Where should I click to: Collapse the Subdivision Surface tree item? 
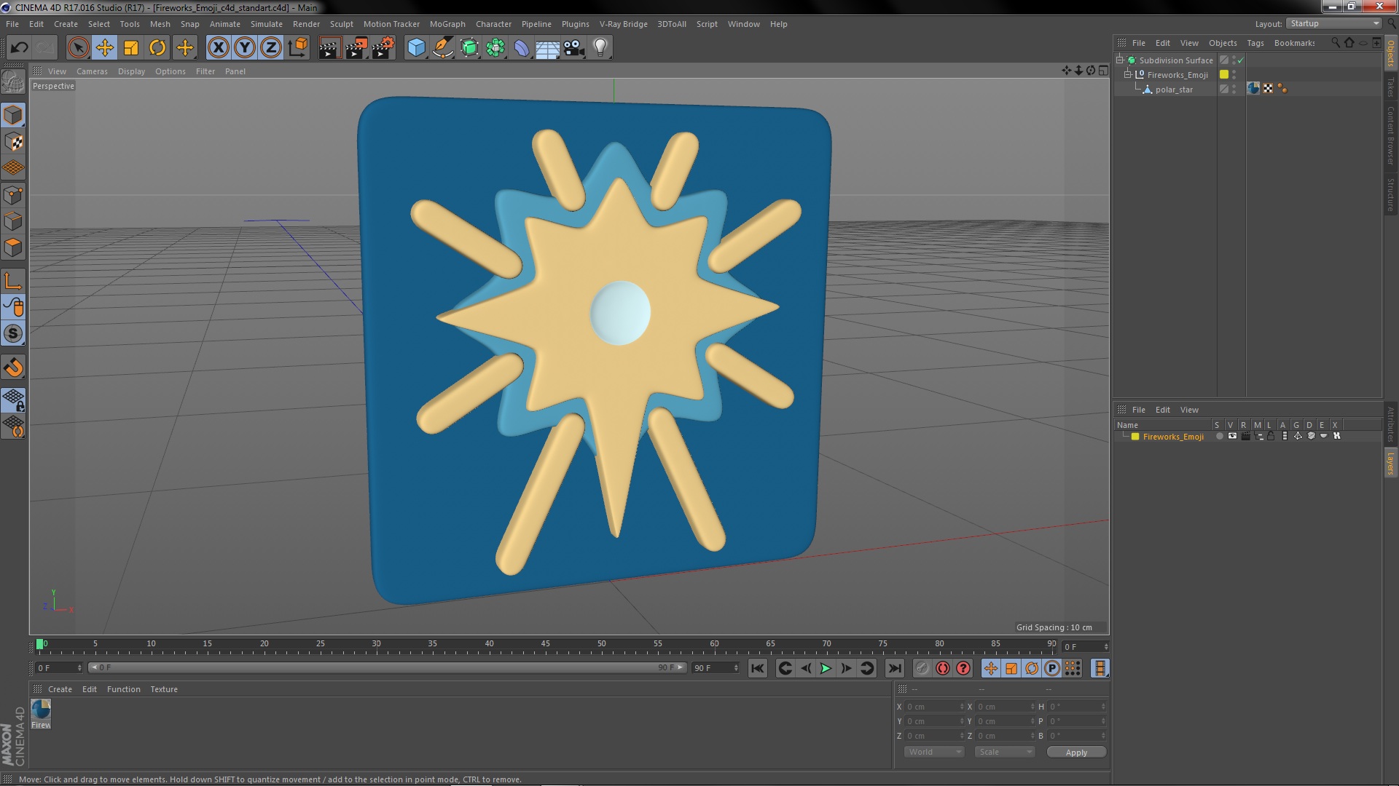tap(1120, 60)
